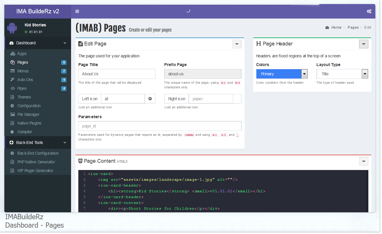Screen dimensions: 382x234
Task: Click the Compiler Android icon
Action: [12, 132]
